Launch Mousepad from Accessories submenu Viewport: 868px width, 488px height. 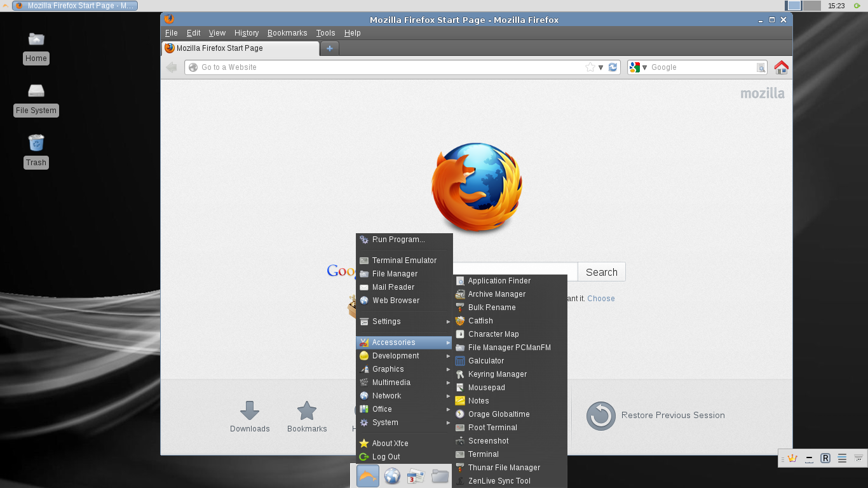pyautogui.click(x=510, y=388)
